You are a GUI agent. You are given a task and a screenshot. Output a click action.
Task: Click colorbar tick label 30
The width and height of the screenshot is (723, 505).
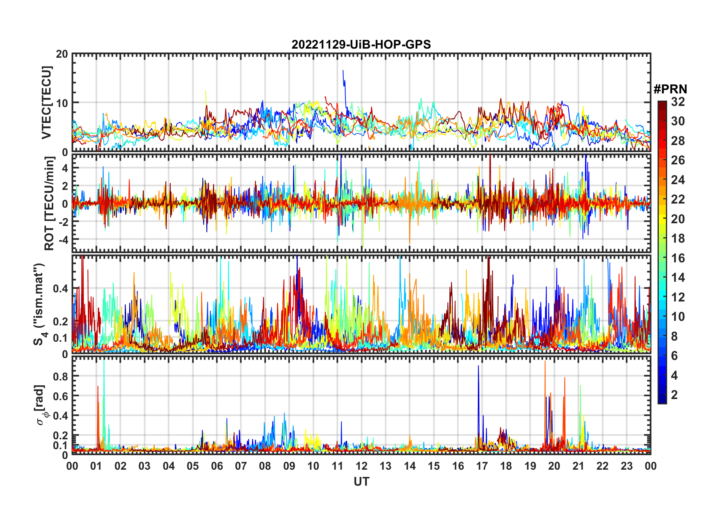click(678, 121)
